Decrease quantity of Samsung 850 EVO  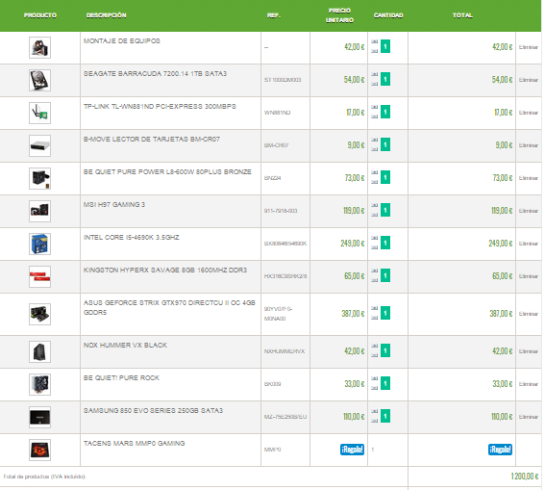pyautogui.click(x=374, y=421)
